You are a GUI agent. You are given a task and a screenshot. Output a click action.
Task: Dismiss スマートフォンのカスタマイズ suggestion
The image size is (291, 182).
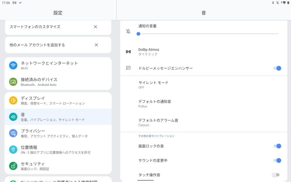[x=95, y=27]
